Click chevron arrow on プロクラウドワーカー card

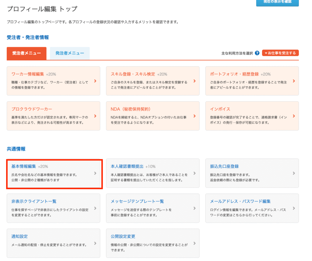(95, 116)
